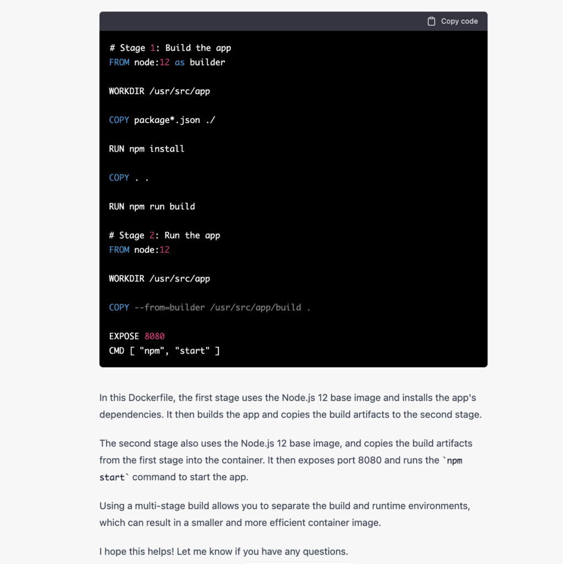Click the paragraph starting 'The second stage'
The height and width of the screenshot is (564, 563).
click(286, 460)
